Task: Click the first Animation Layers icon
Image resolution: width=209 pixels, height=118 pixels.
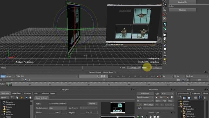Action: [138, 117]
